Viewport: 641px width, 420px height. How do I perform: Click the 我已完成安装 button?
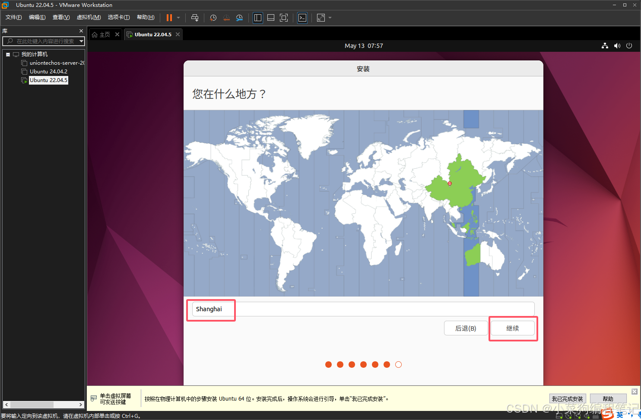568,398
